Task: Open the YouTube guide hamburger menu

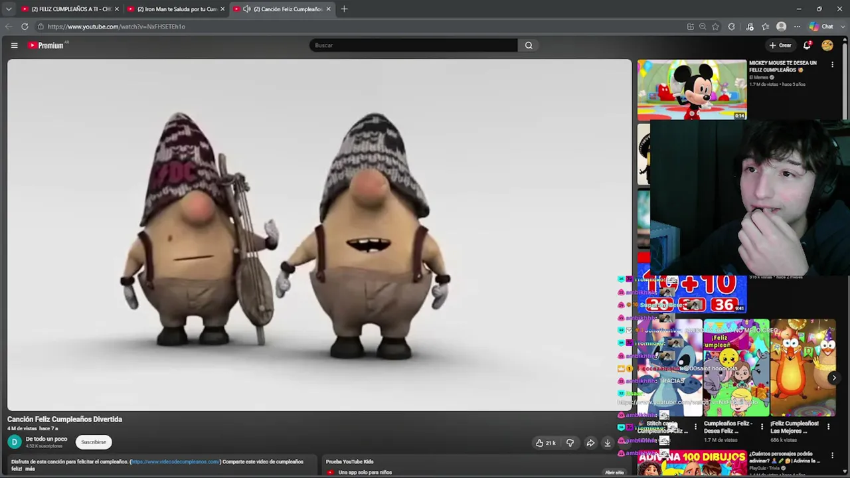Action: click(14, 45)
